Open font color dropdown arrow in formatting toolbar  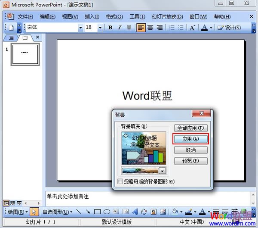coord(211,28)
